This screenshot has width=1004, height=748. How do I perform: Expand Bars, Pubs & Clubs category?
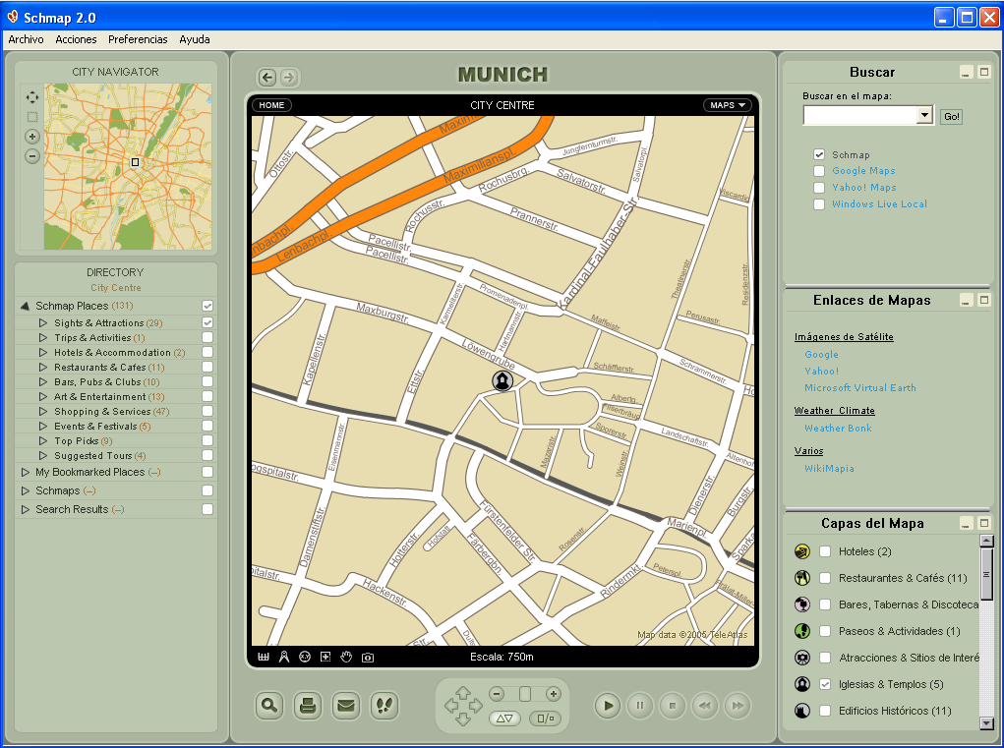click(x=43, y=382)
